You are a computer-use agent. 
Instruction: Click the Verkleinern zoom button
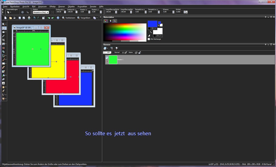coord(69,18)
